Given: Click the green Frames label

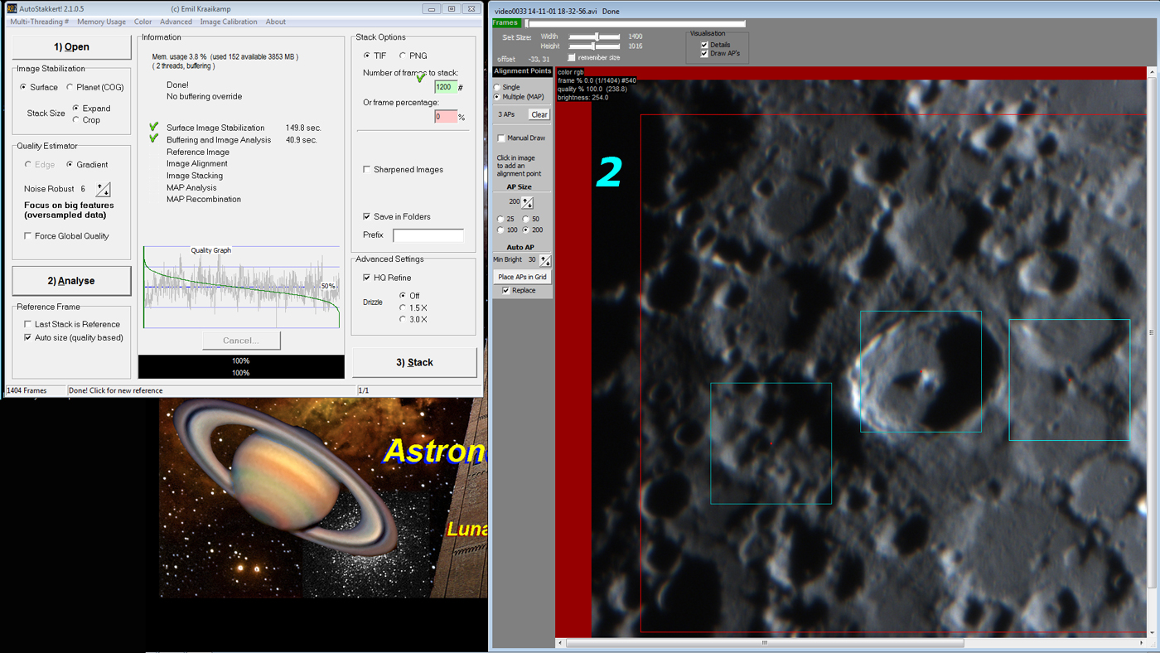Looking at the screenshot, I should 505,23.
